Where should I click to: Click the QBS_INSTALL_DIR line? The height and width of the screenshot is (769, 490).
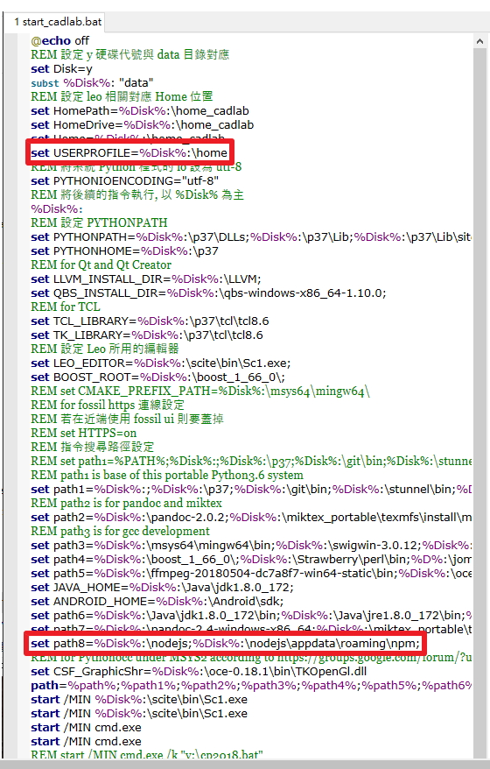208,293
